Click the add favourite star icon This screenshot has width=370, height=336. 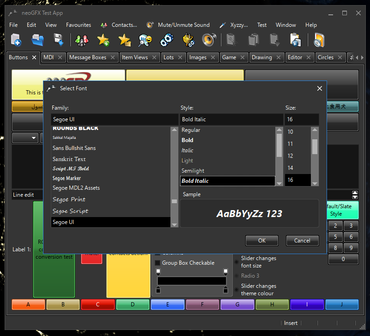point(103,40)
